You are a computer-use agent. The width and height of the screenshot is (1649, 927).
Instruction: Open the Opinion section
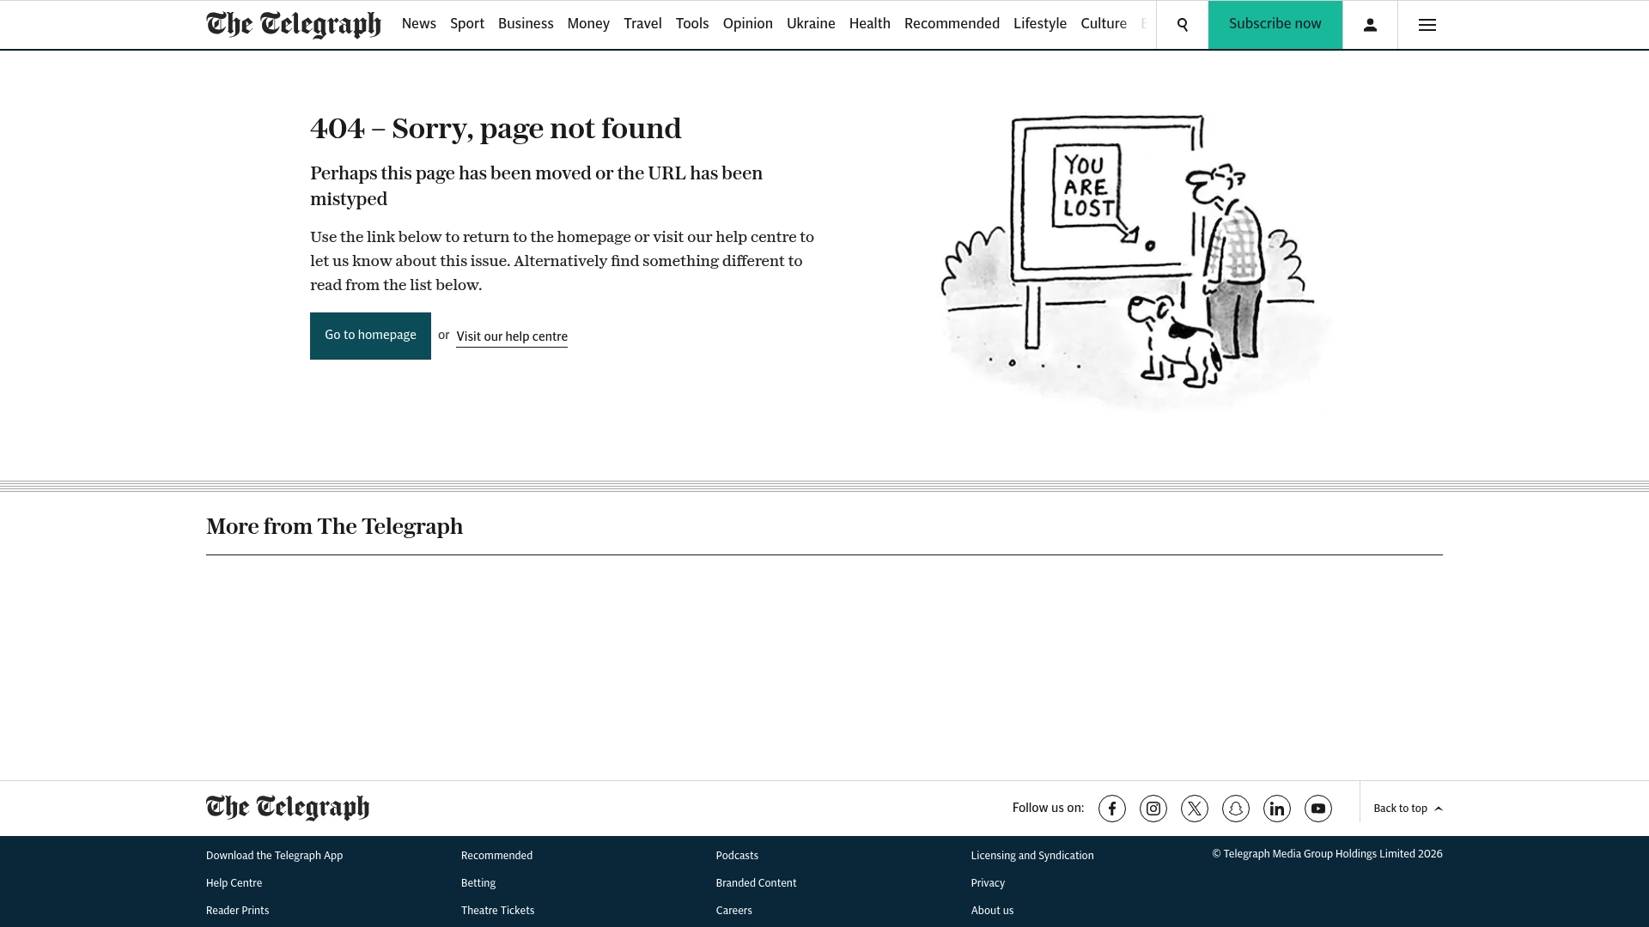(x=748, y=24)
